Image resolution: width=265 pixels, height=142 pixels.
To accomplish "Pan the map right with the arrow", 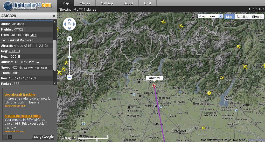I will coord(74,24).
